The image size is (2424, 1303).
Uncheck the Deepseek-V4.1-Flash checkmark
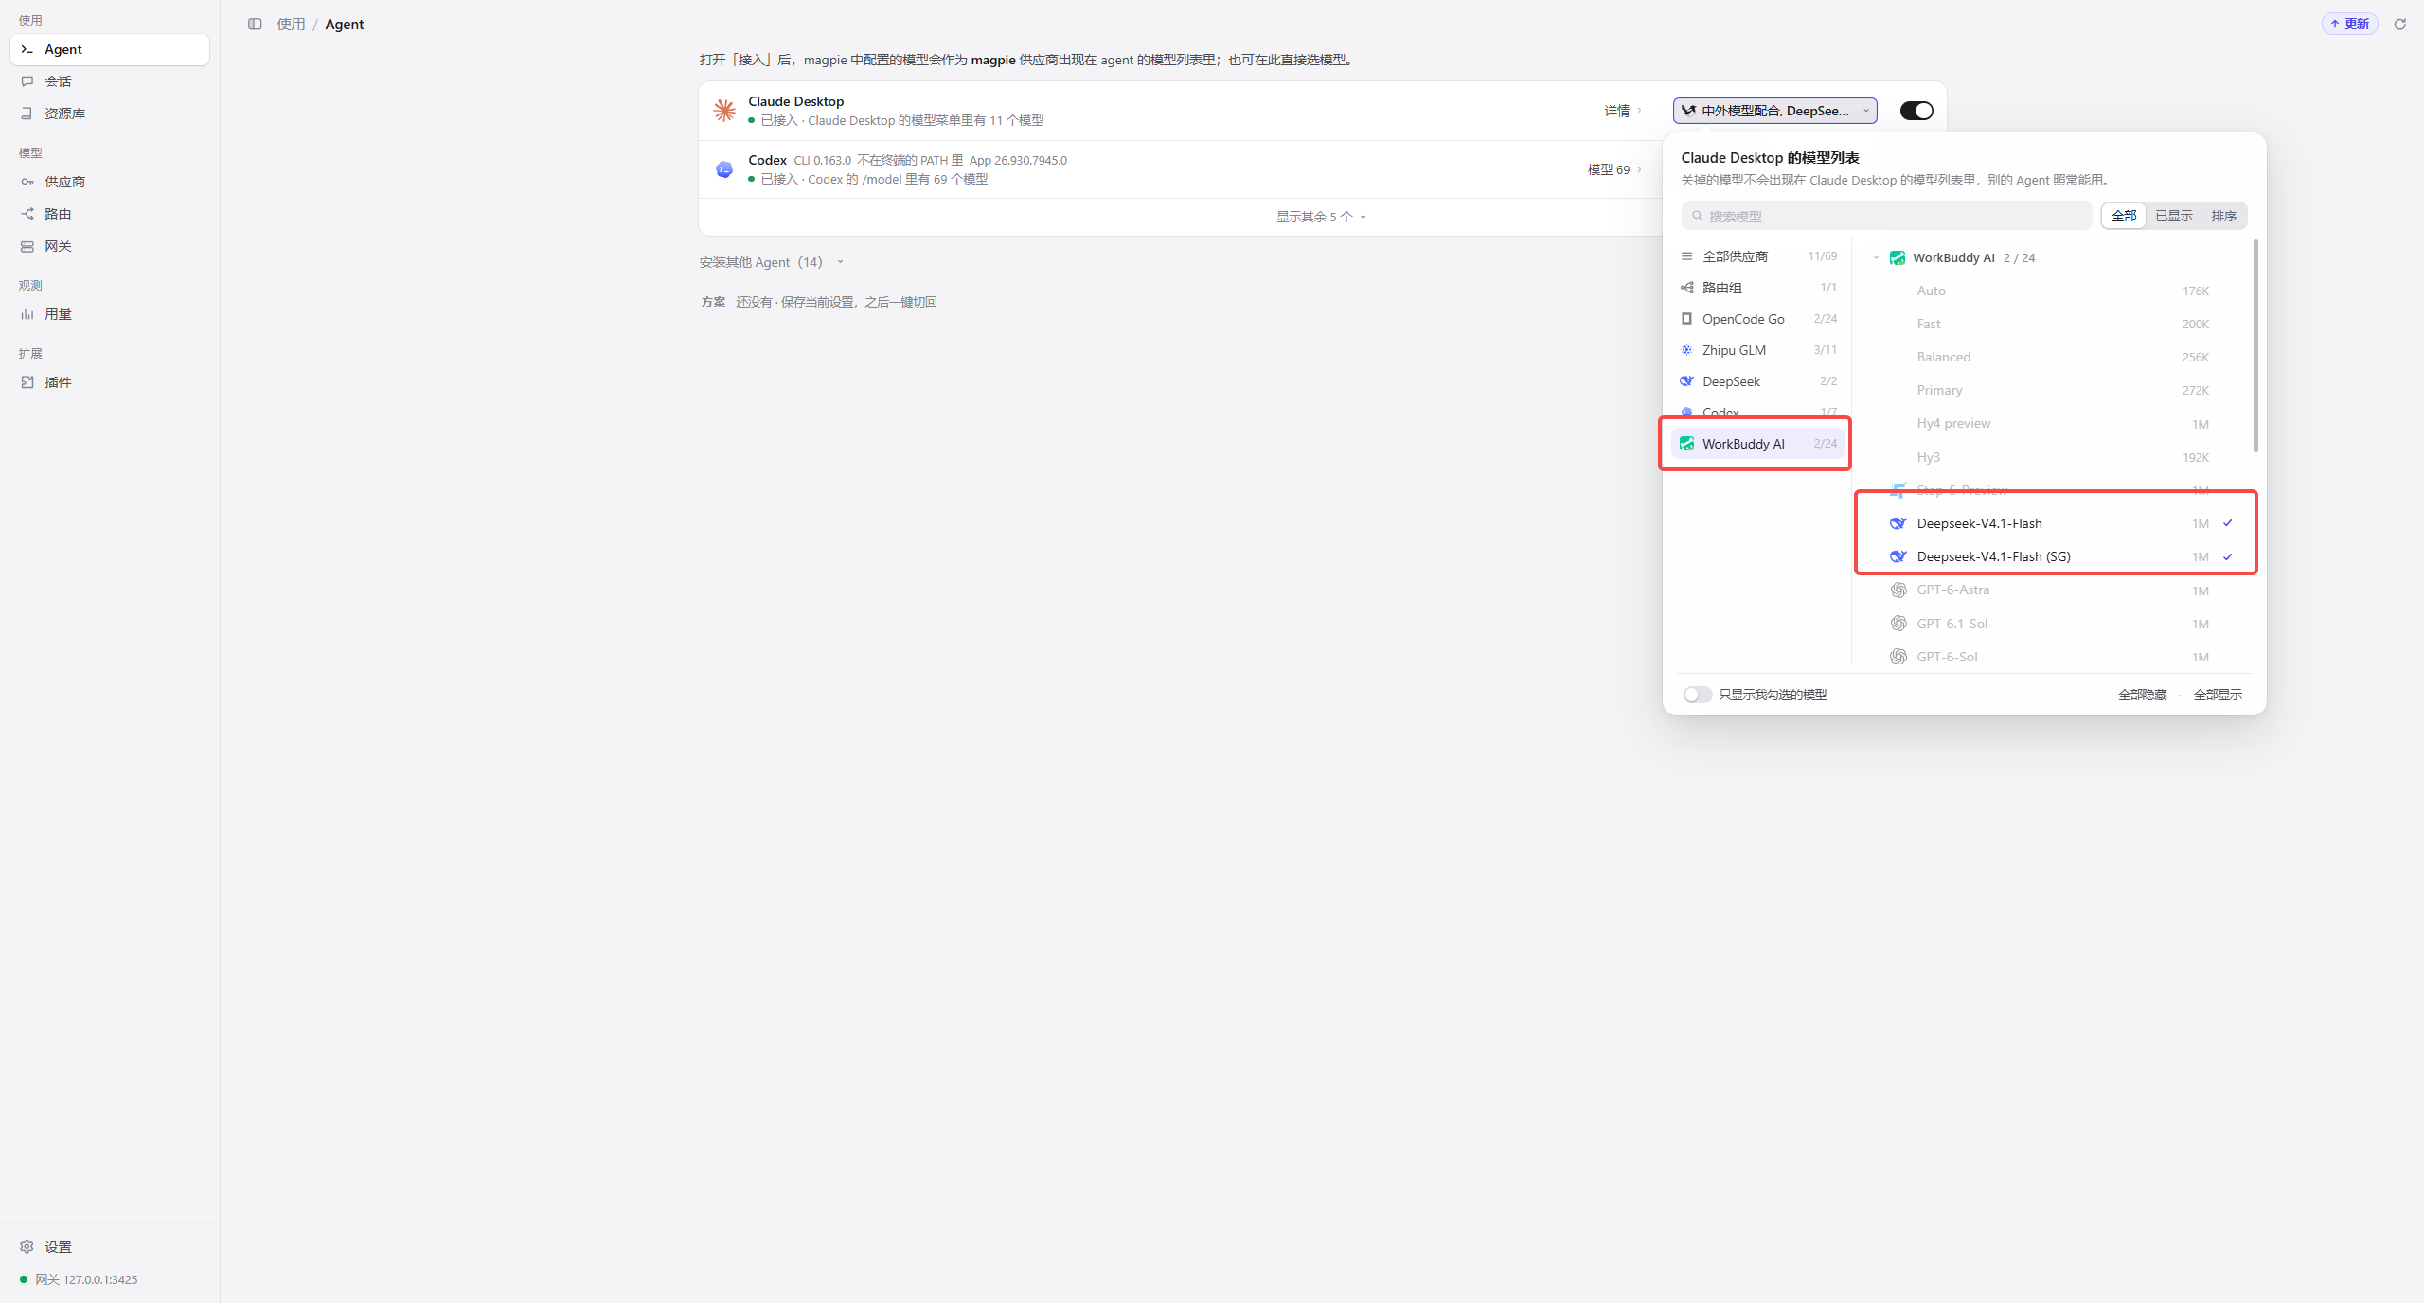coord(2228,523)
